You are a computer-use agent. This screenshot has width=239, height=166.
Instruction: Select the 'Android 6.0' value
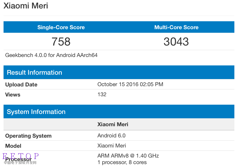click(111, 135)
